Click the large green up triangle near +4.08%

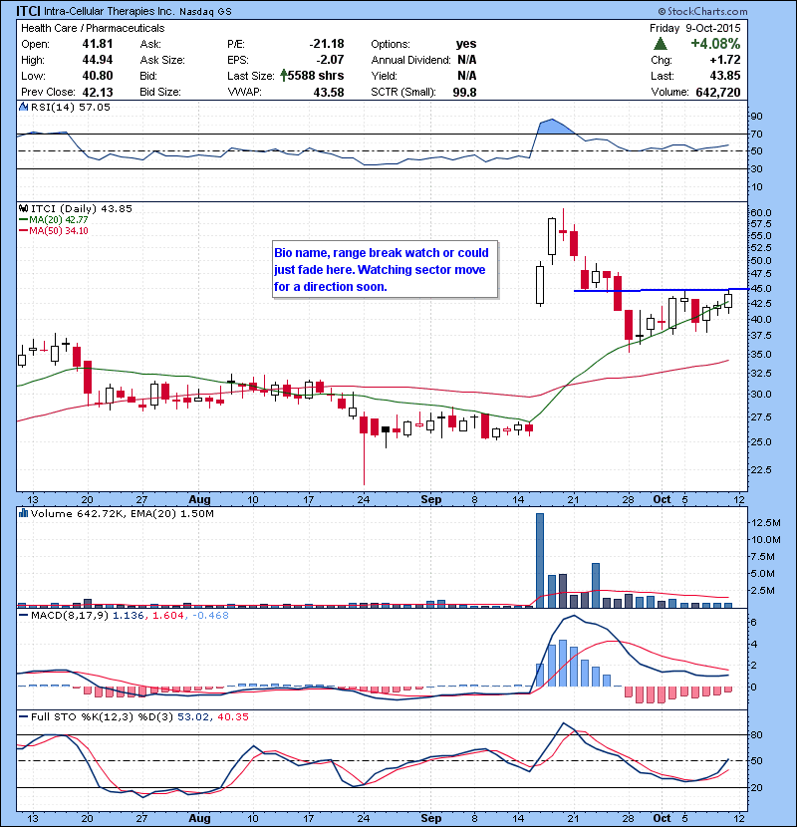point(660,44)
